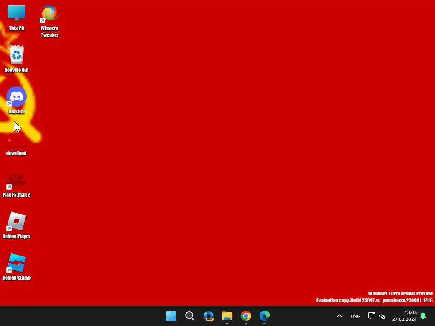Open File Explorer from the taskbar
Image resolution: width=435 pixels, height=326 pixels.
click(x=227, y=316)
